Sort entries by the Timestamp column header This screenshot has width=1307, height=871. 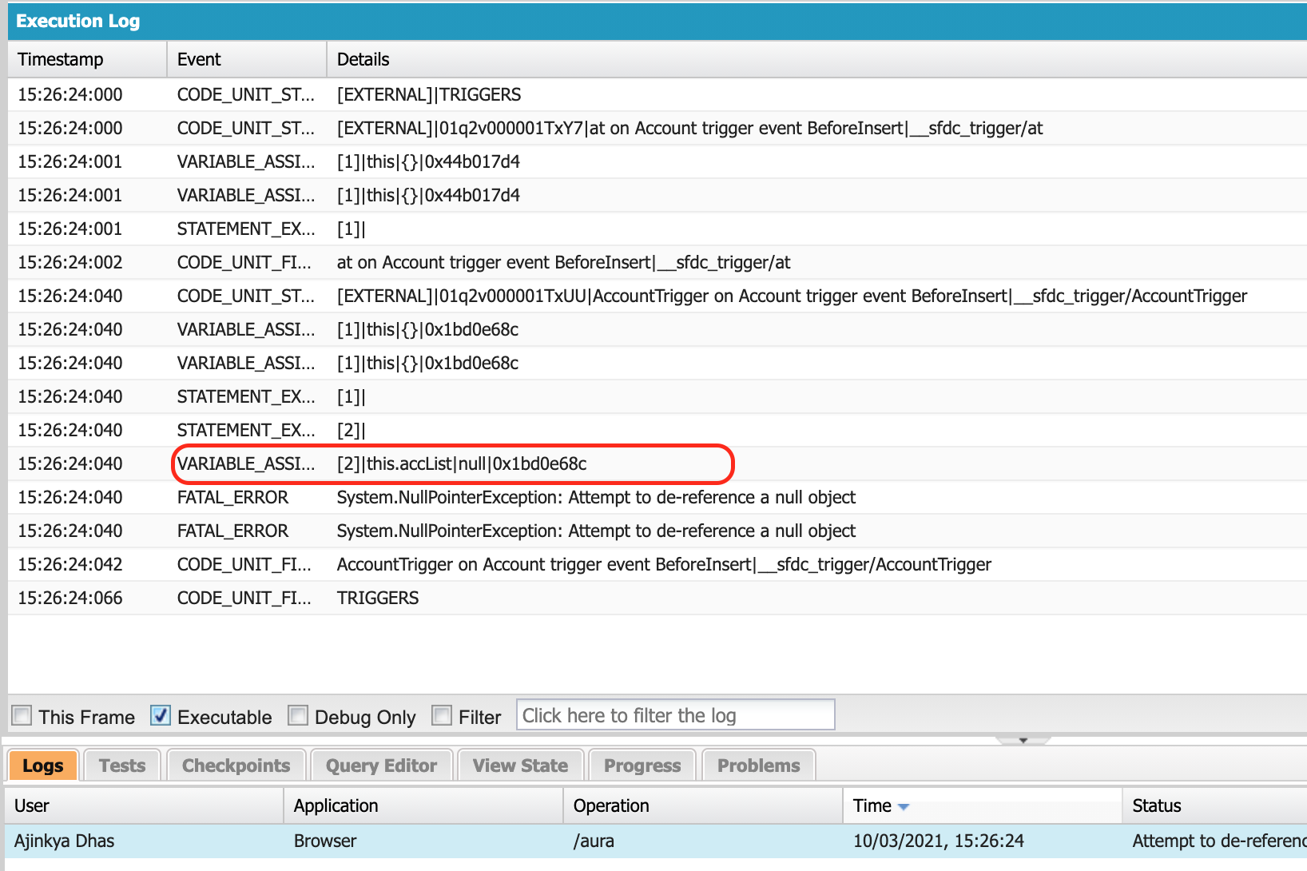tap(60, 58)
